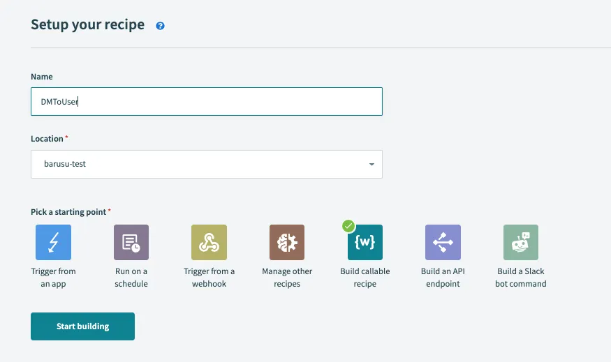611x362 pixels.
Task: Click into the Name field containing DMToUser
Action: [206, 101]
